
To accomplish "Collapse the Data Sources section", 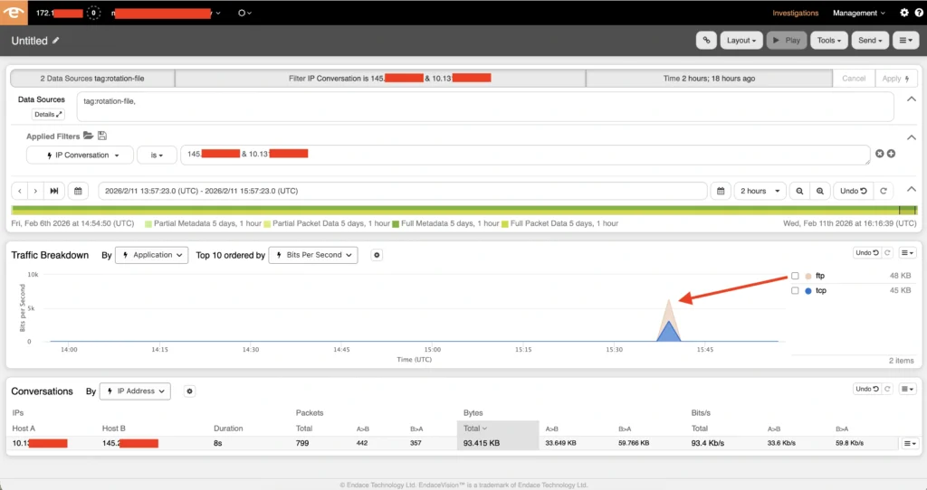I will 912,99.
